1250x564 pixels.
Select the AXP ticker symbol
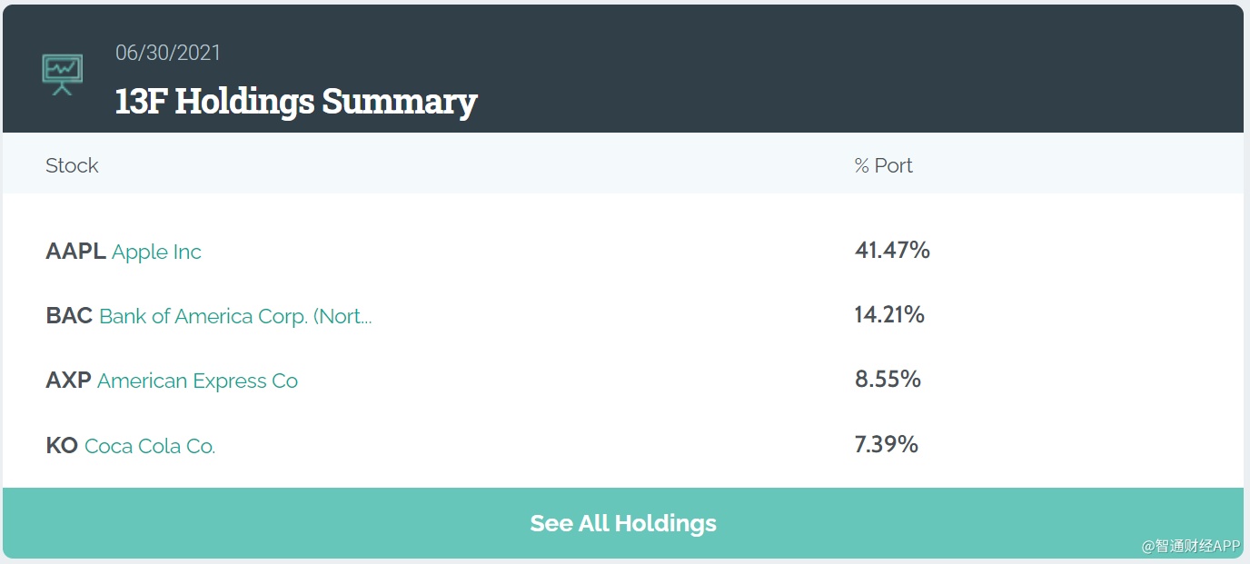68,381
